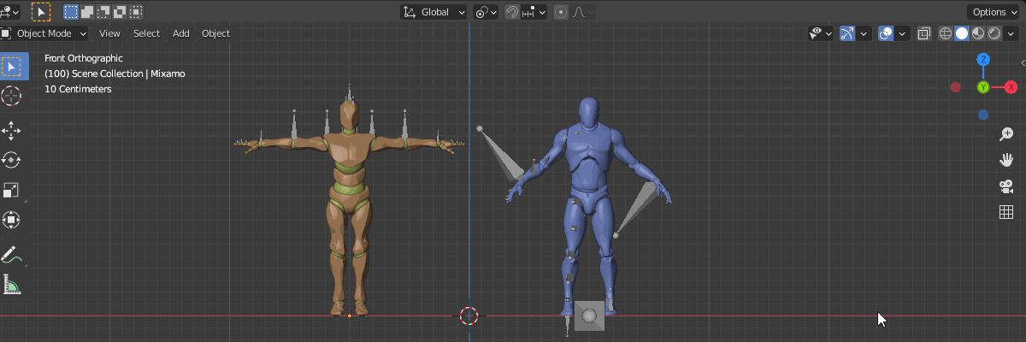Screen dimensions: 1026x342
Task: Select the Measure ruler tool
Action: coord(12,285)
